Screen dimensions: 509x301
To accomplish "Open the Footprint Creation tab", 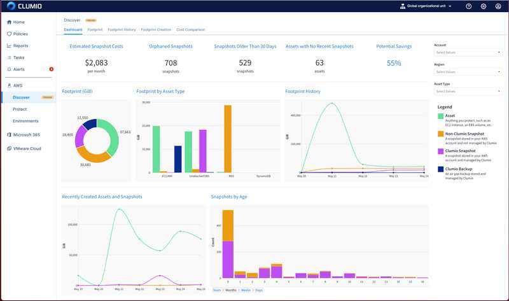I will [156, 29].
